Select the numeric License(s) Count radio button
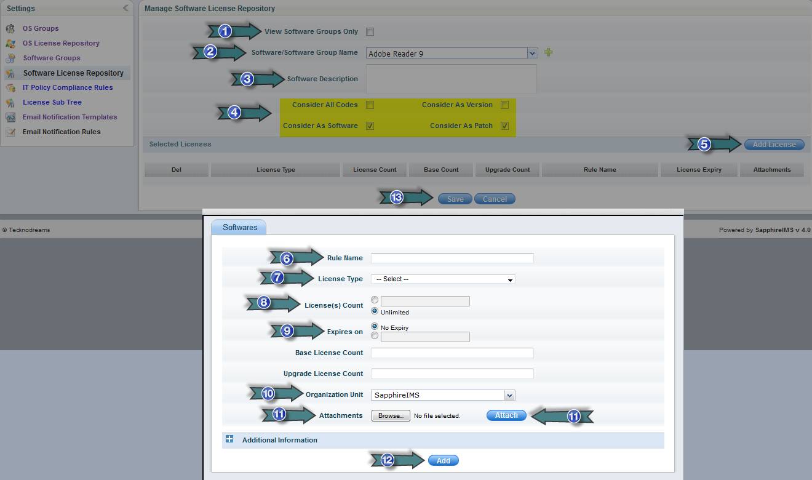 click(375, 300)
